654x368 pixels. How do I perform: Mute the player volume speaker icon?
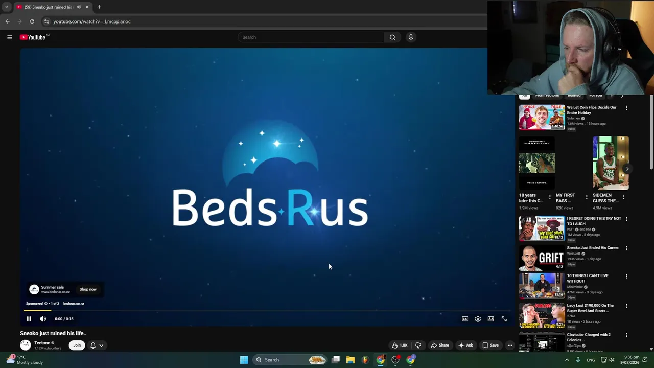[x=43, y=319]
